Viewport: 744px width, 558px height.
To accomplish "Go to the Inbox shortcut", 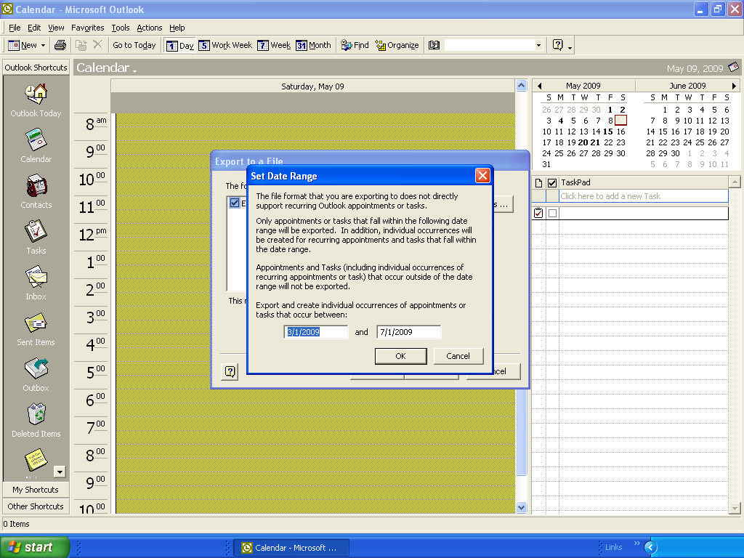I will coord(36,278).
